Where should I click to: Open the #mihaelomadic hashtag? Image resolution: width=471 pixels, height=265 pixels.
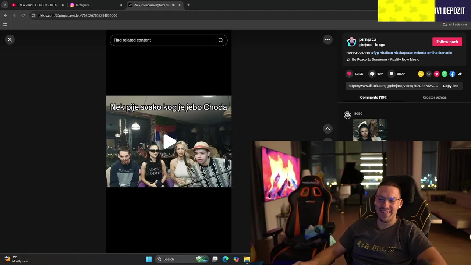[x=439, y=53]
